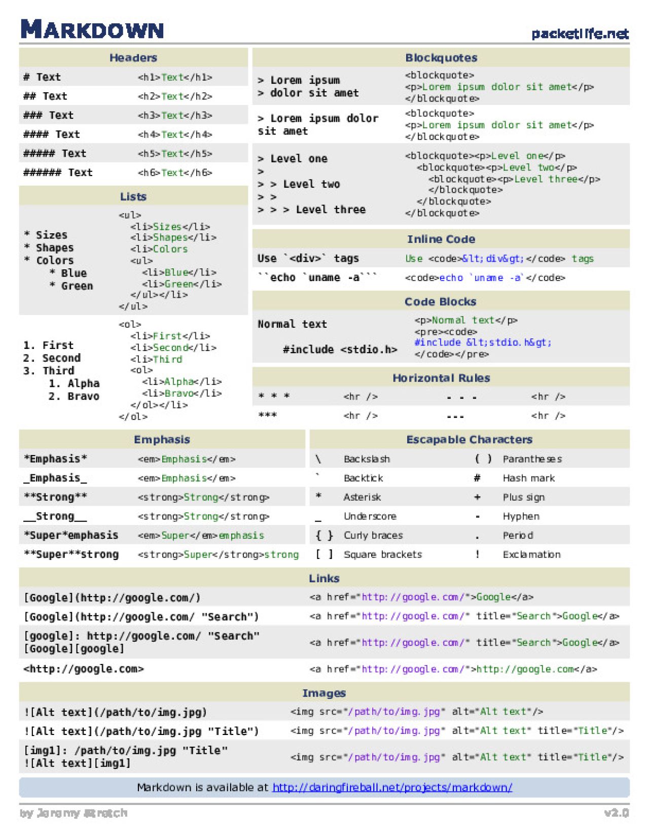The width and height of the screenshot is (649, 840).
Task: Click the 'Parantheses' label
Action: (532, 459)
